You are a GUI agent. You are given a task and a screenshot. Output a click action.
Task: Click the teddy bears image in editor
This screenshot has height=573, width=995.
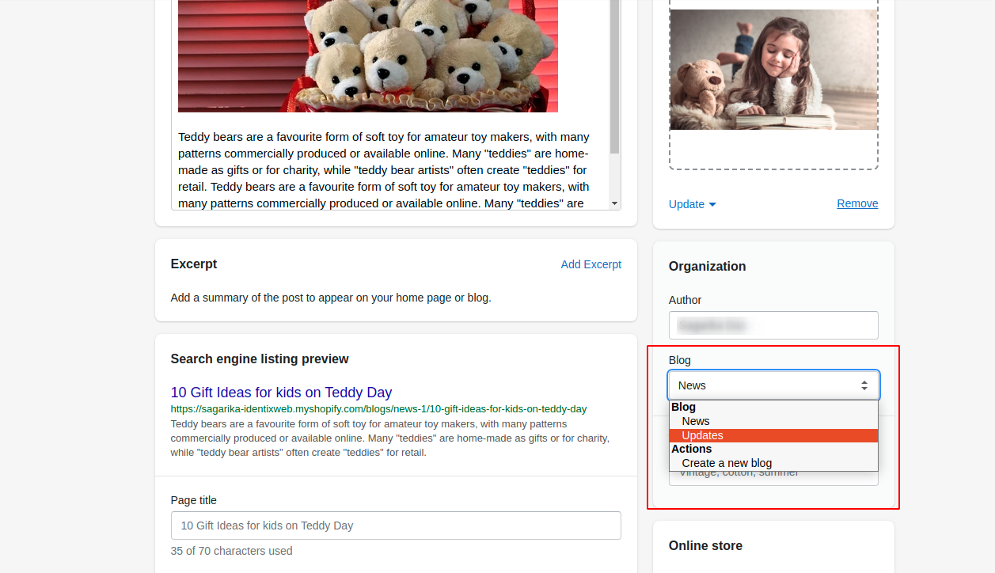click(x=368, y=55)
